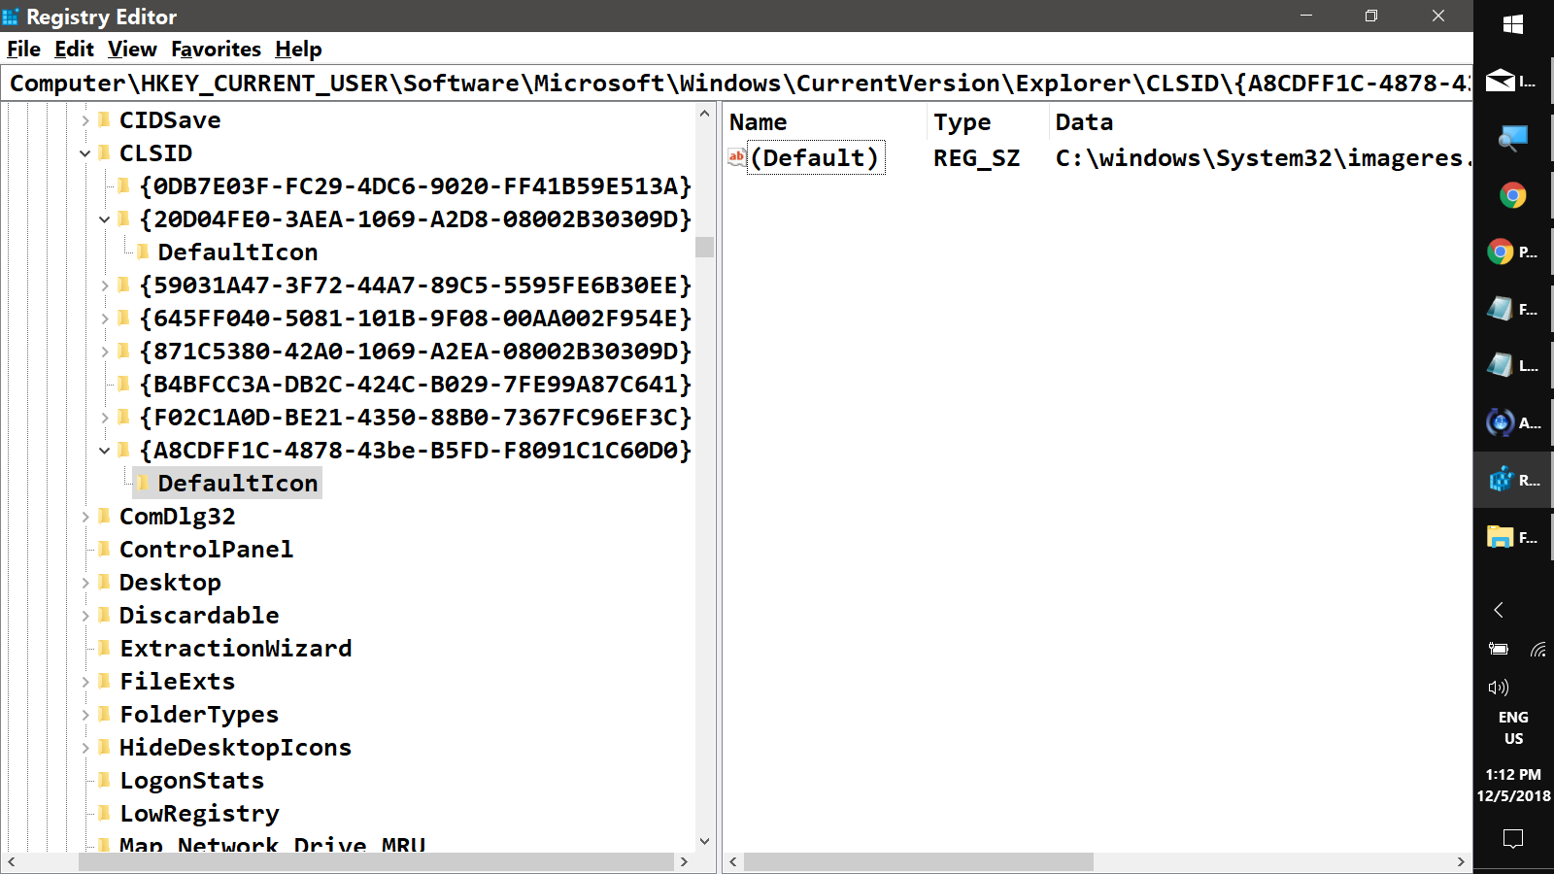Click values pane horizontal scroll left arrow
The image size is (1554, 874).
point(733,861)
